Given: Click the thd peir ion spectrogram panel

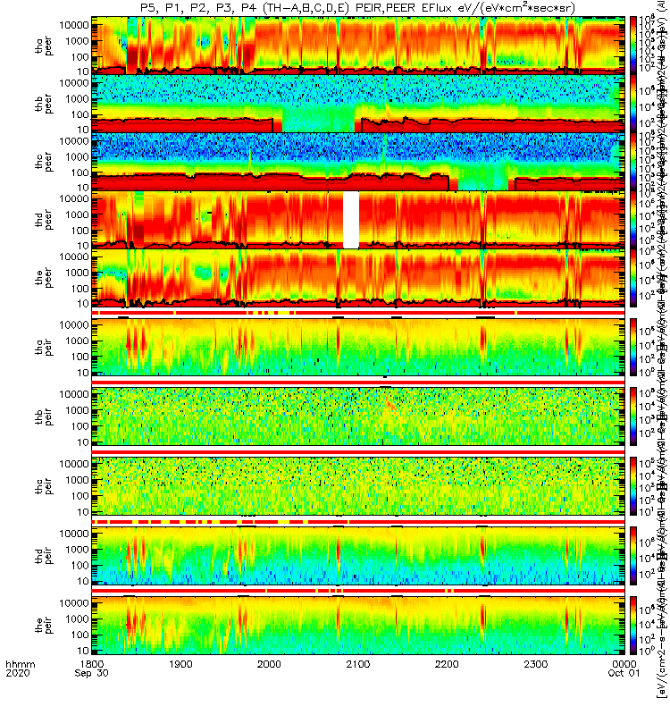Looking at the screenshot, I should click(x=358, y=555).
